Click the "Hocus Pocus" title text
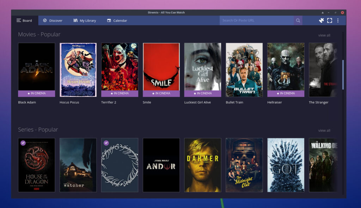Viewport: 361px width, 208px height. click(x=69, y=102)
